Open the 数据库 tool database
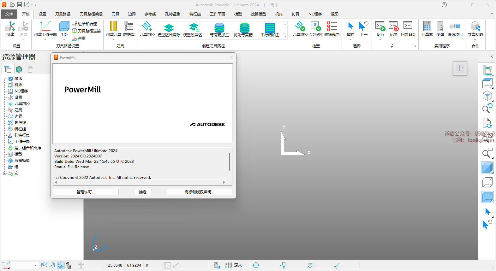 coord(128,27)
